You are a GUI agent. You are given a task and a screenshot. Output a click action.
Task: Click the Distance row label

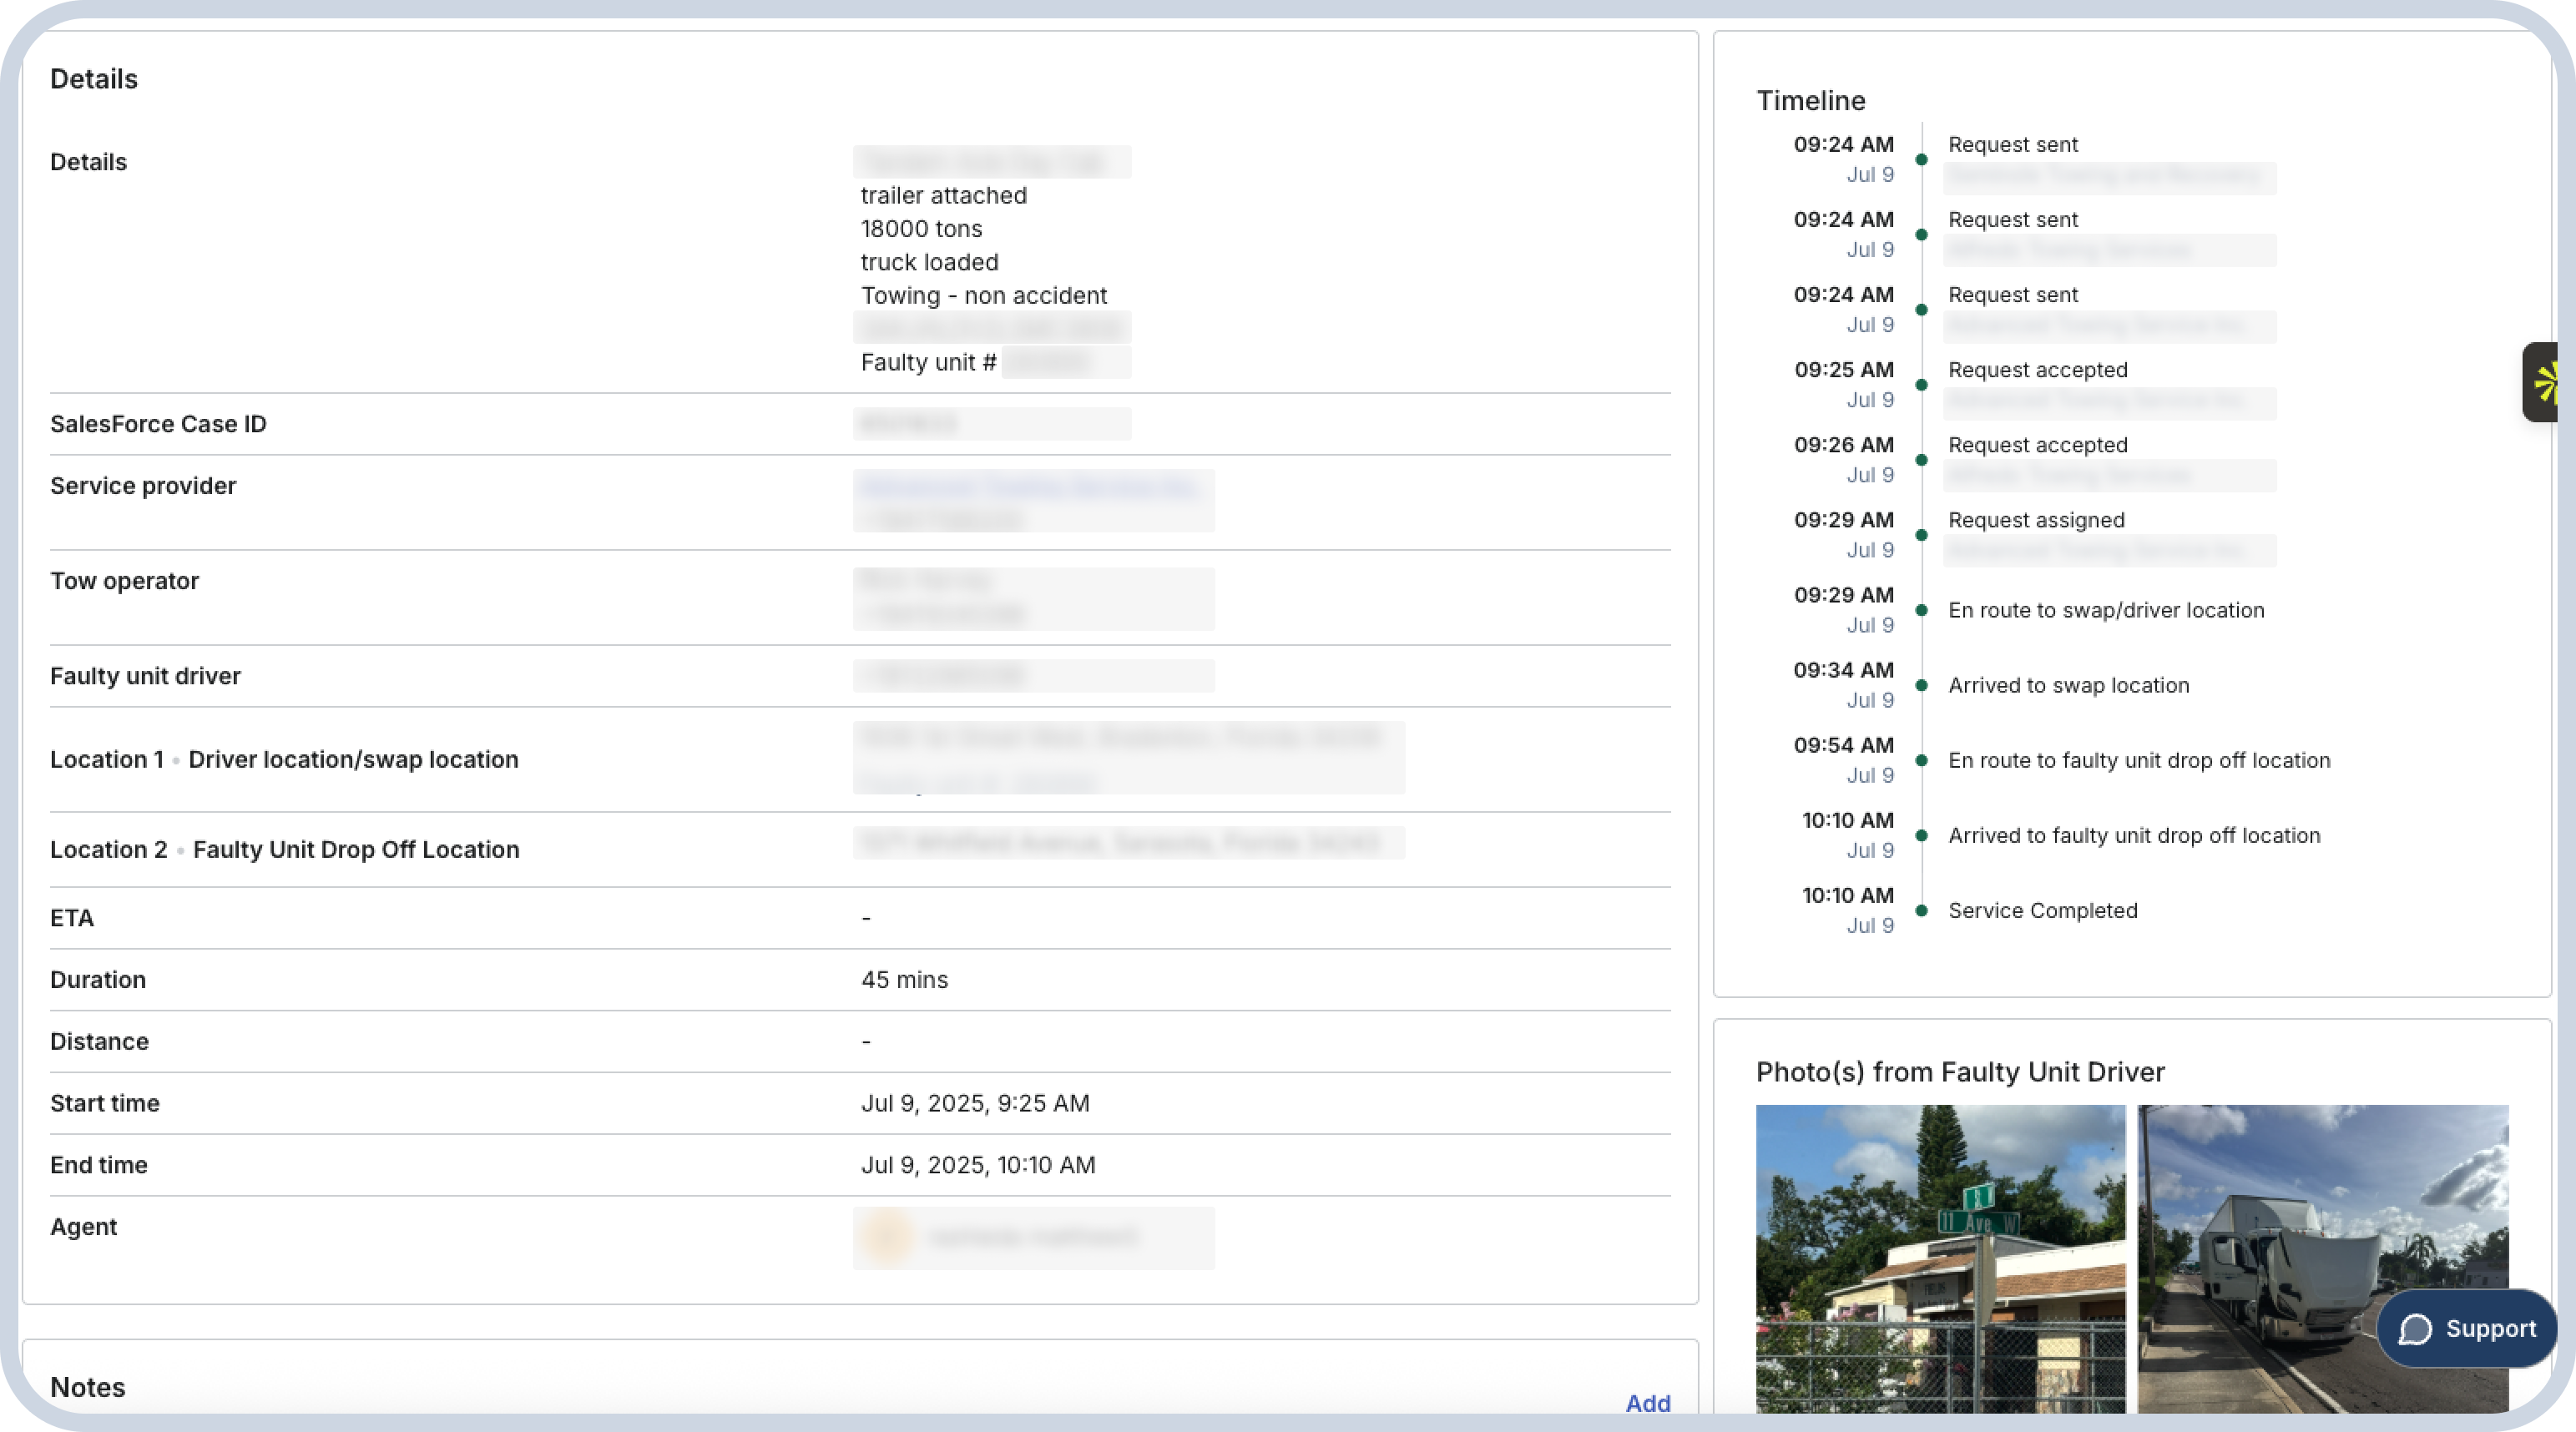(99, 1042)
